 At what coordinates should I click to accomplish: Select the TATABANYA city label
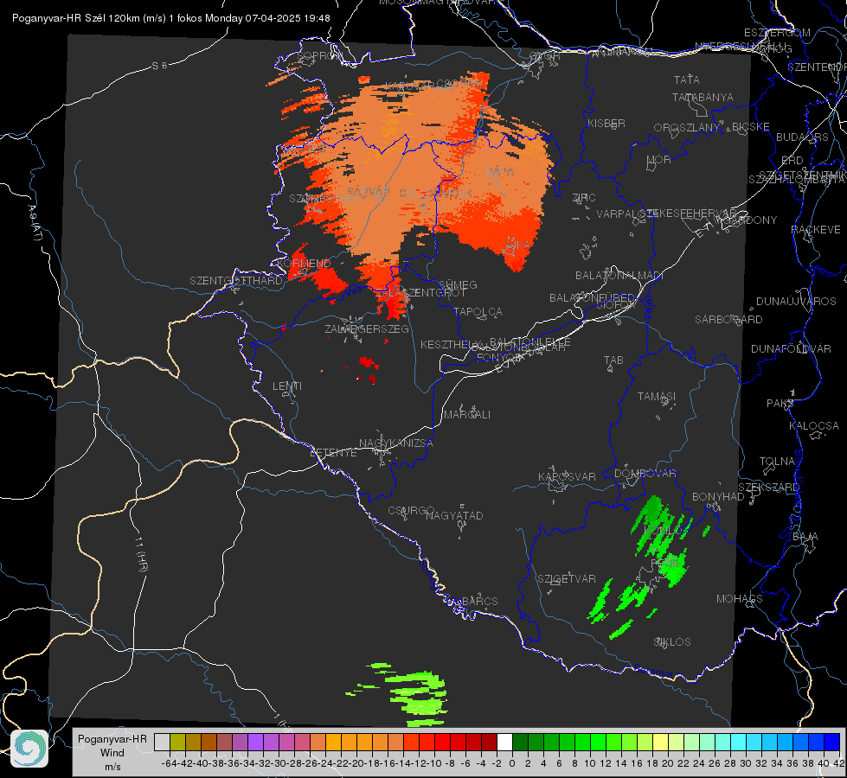(703, 97)
